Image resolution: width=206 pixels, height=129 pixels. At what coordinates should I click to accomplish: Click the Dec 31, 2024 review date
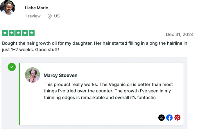tap(180, 35)
